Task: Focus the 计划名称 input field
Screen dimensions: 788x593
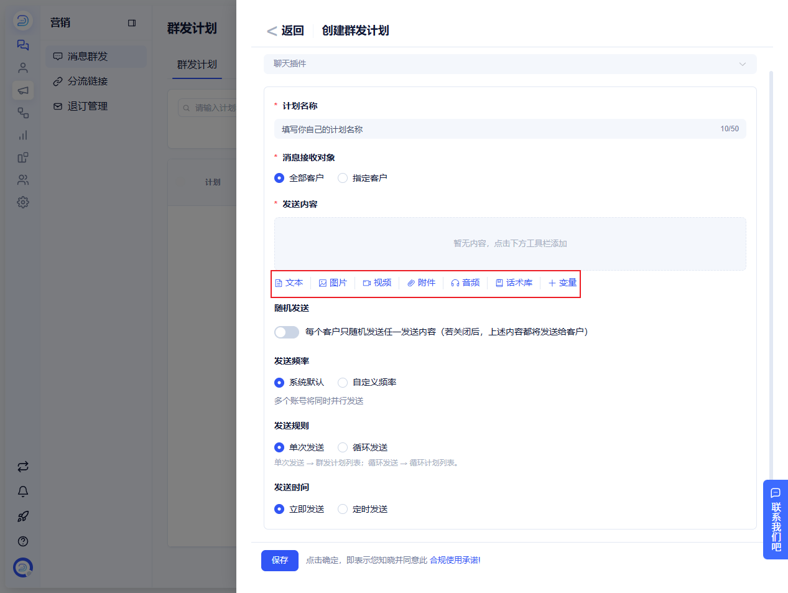Action: (510, 129)
